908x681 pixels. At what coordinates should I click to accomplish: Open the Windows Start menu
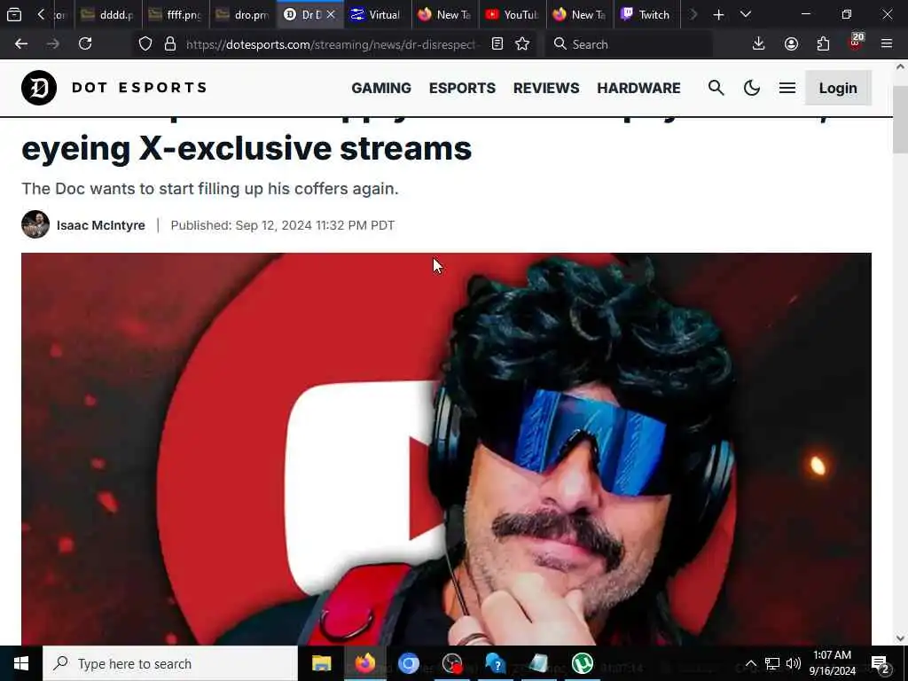coord(21,663)
